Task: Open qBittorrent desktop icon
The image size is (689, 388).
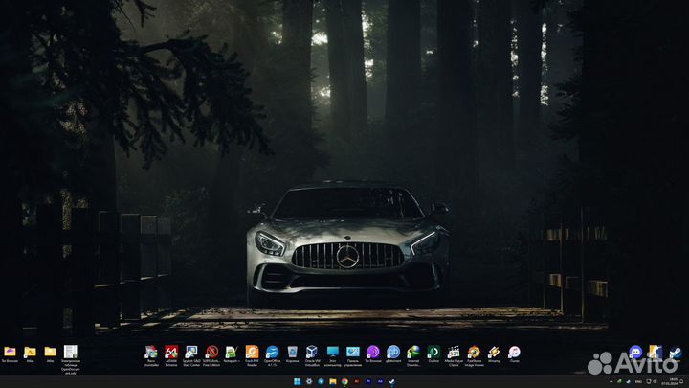Action: 393,353
